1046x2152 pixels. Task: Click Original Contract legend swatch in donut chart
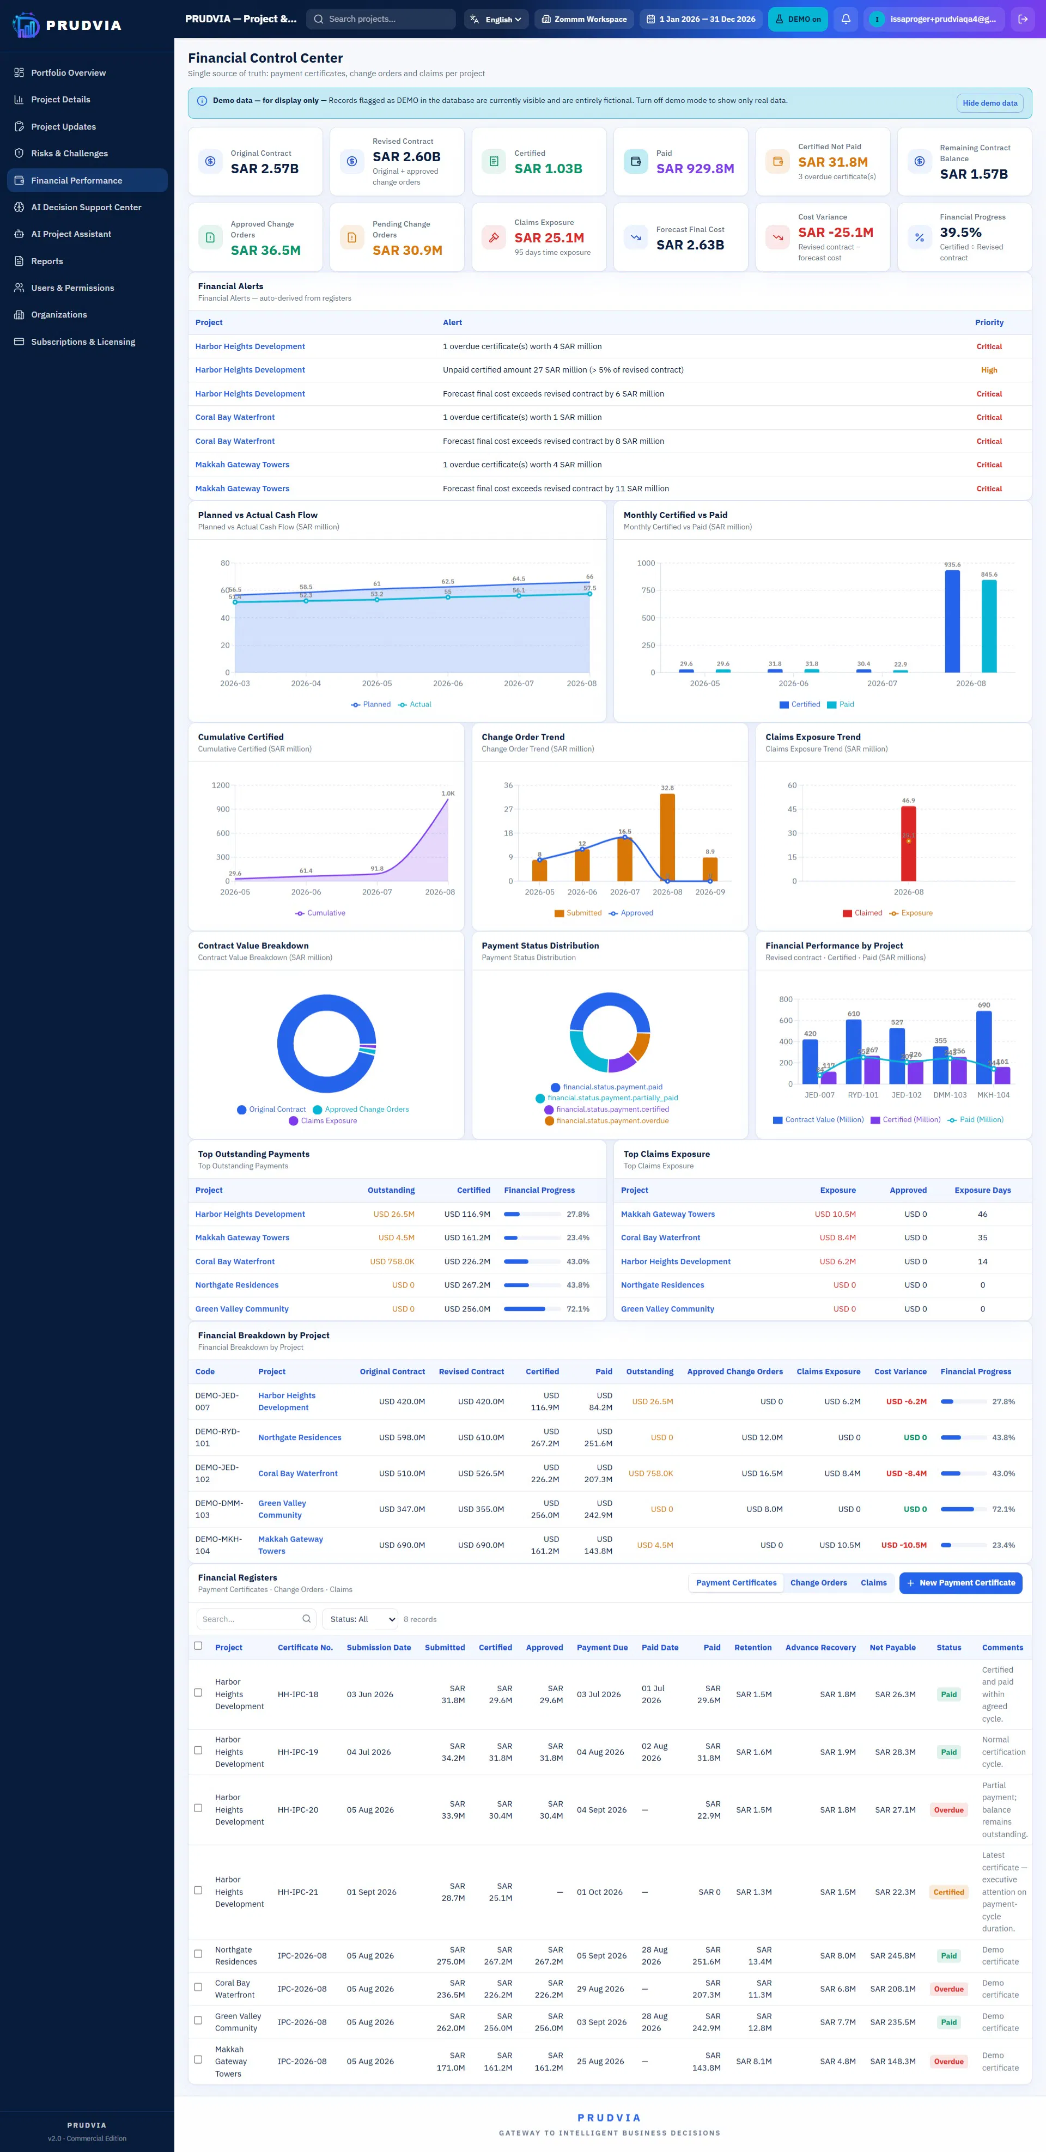point(241,1109)
